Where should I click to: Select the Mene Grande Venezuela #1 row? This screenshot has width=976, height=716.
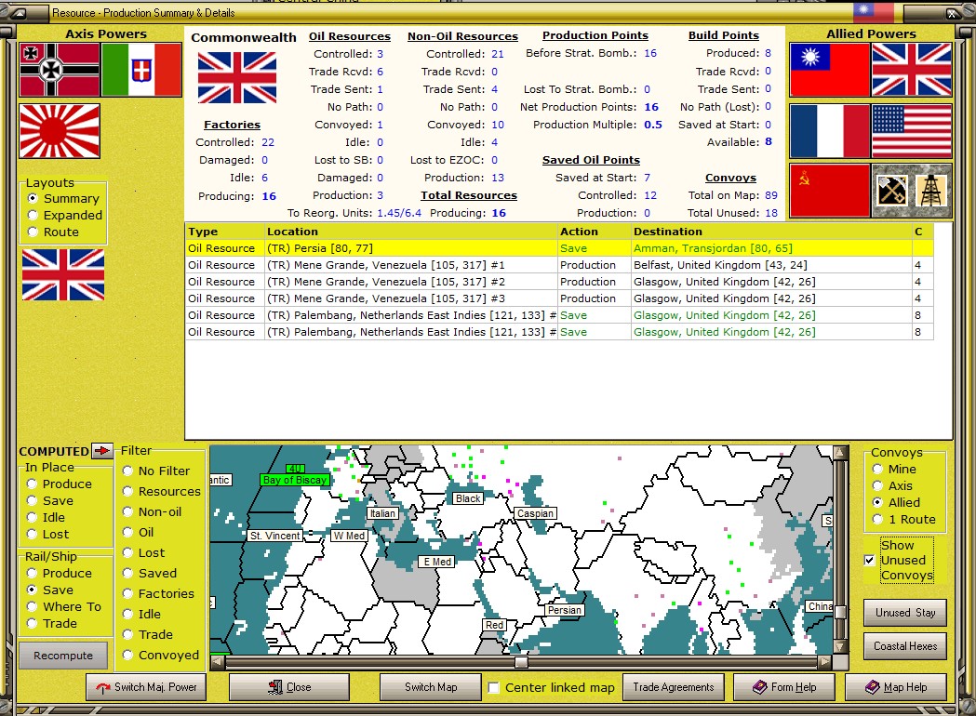pyautogui.click(x=559, y=265)
